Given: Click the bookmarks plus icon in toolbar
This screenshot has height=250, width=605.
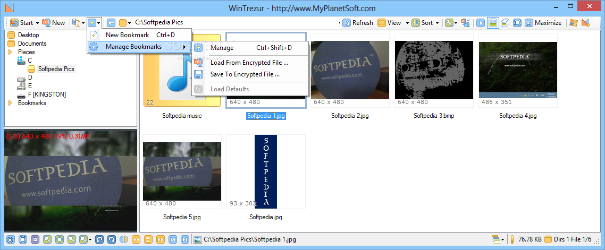Looking at the screenshot, I should pyautogui.click(x=92, y=23).
